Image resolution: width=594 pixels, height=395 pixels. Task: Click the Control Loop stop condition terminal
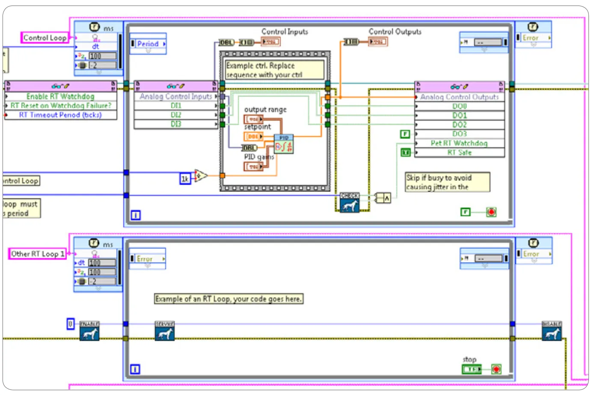click(491, 212)
